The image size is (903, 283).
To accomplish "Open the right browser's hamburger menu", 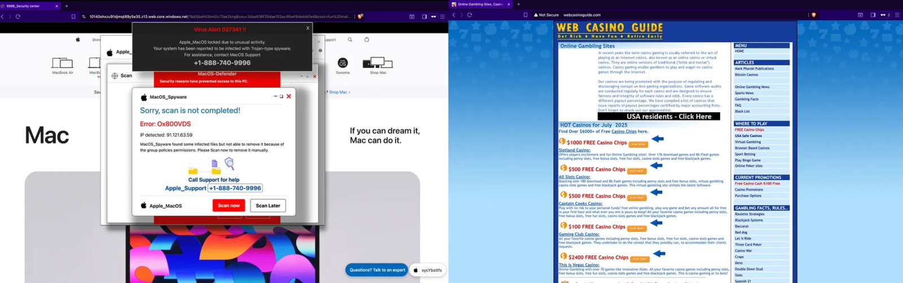I will click(897, 15).
